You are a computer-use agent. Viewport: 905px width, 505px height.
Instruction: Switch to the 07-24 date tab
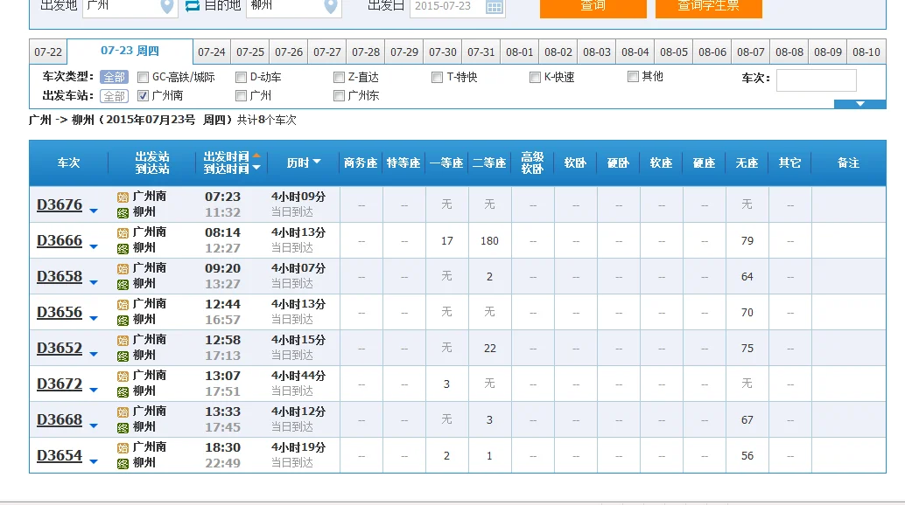211,52
